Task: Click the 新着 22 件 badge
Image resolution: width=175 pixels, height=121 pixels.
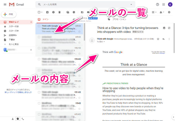Action: (x=93, y=18)
